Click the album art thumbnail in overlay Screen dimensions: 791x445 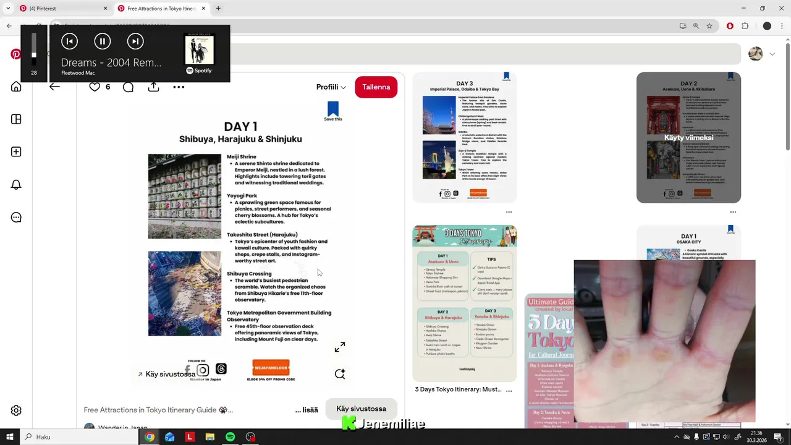(199, 49)
